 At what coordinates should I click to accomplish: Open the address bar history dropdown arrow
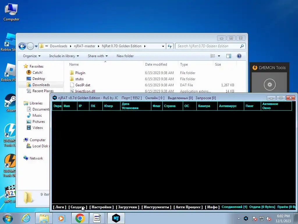pyautogui.click(x=163, y=46)
